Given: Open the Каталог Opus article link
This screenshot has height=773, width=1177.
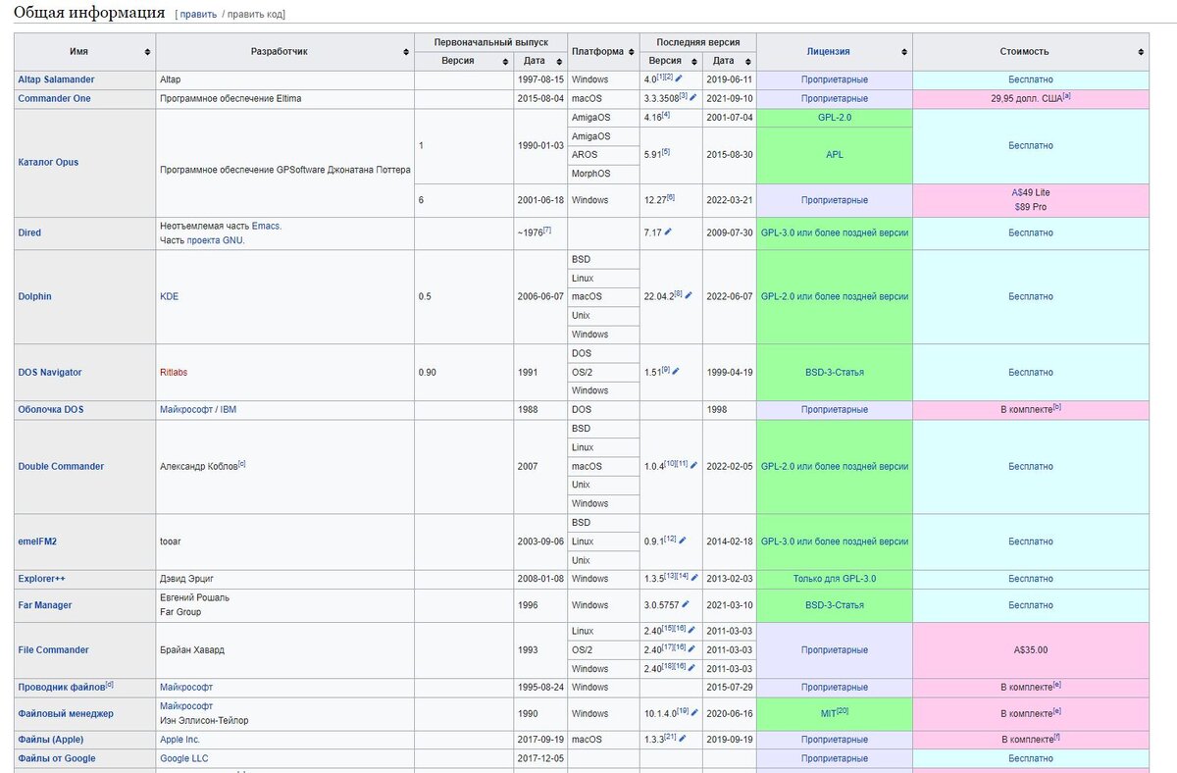Looking at the screenshot, I should coord(48,162).
